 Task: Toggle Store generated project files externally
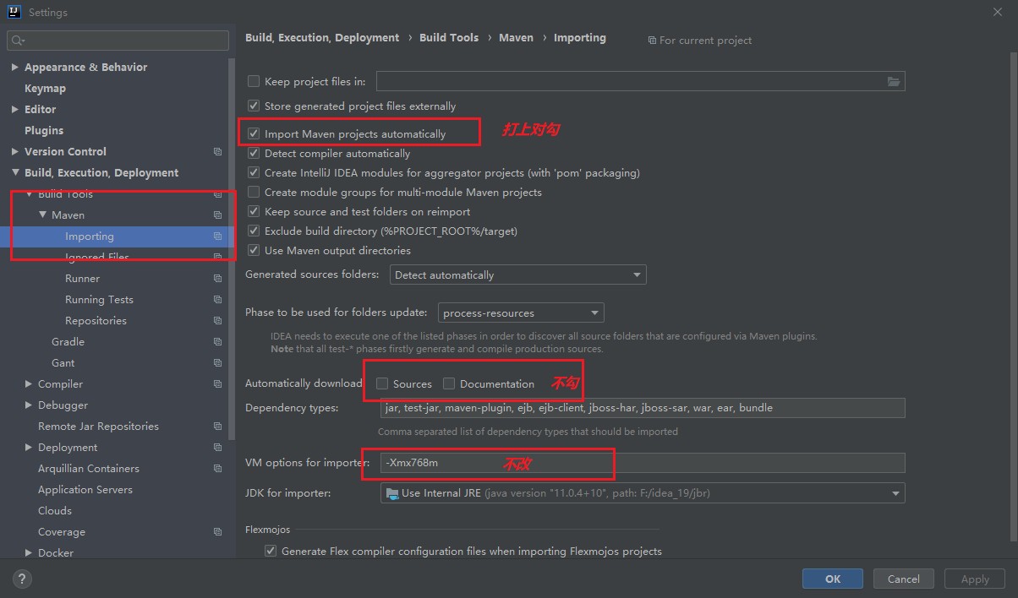point(254,106)
